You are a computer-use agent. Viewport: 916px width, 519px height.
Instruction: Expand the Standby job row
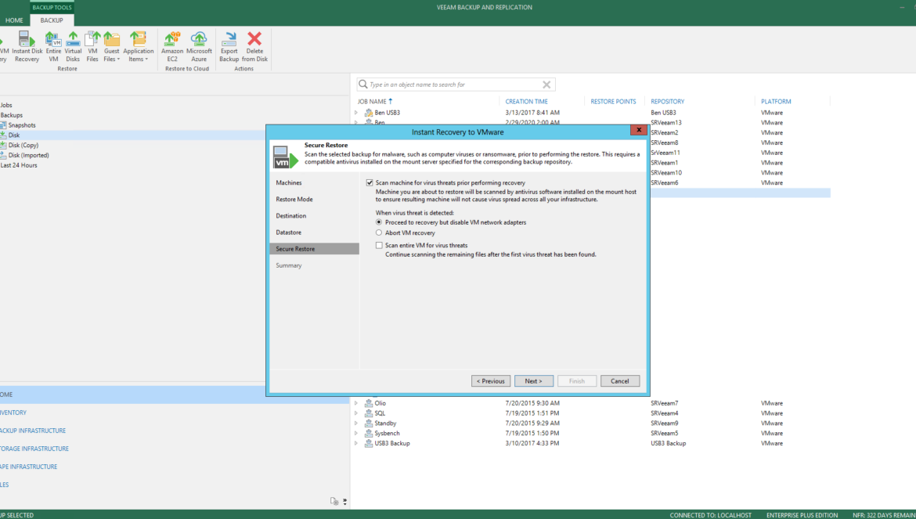pos(356,423)
